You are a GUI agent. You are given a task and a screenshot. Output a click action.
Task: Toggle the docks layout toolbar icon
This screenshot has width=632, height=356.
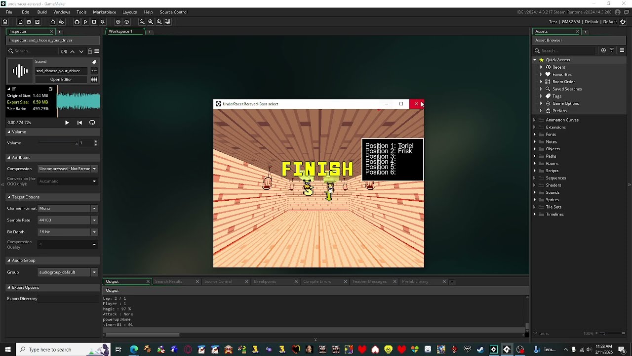[168, 22]
